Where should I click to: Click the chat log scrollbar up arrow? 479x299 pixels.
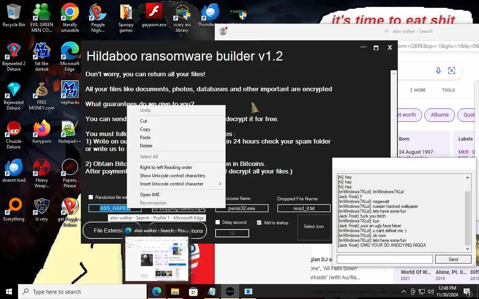467,178
